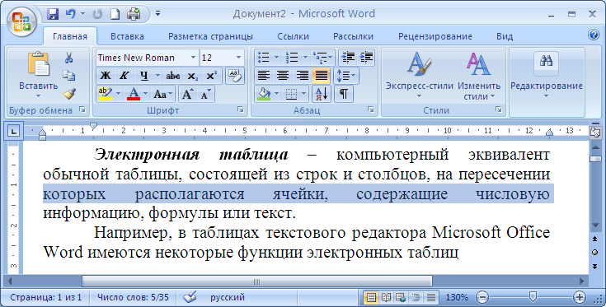Open the Вид tab

coord(505,37)
